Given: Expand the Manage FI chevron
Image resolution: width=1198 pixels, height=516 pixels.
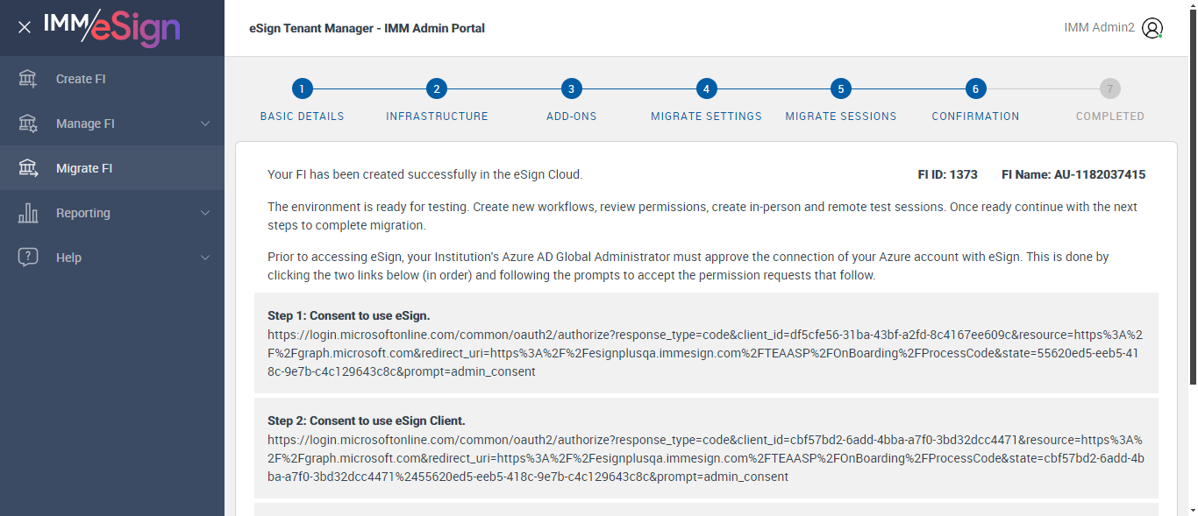Looking at the screenshot, I should coord(205,124).
